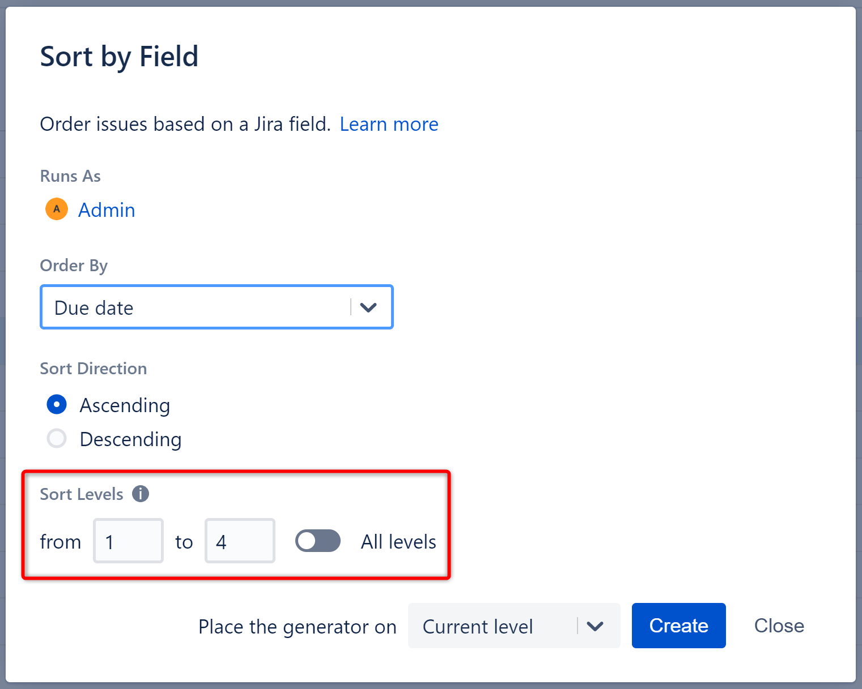The image size is (862, 689).
Task: Focus the "from" sort level input
Action: pyautogui.click(x=129, y=541)
